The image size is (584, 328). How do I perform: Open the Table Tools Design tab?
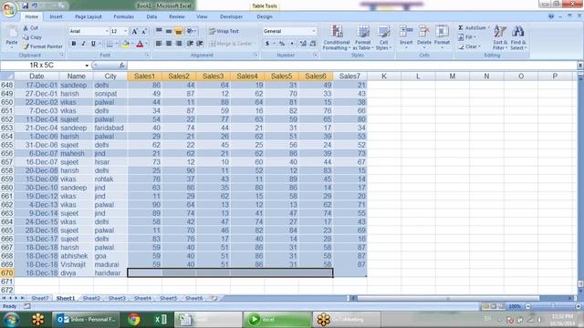[265, 16]
